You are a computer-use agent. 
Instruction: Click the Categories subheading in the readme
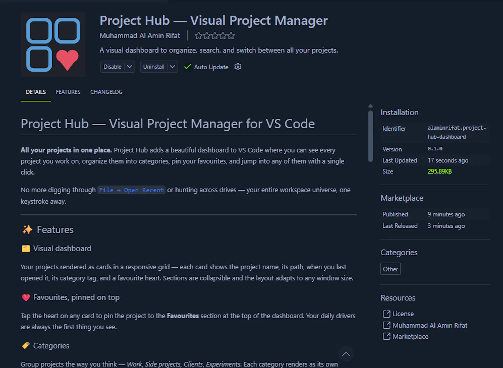pyautogui.click(x=51, y=346)
